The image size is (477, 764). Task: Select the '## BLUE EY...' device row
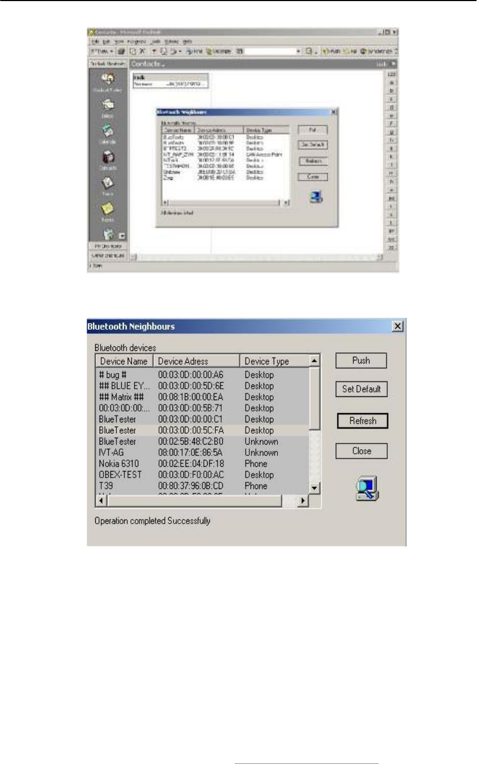tap(202, 386)
